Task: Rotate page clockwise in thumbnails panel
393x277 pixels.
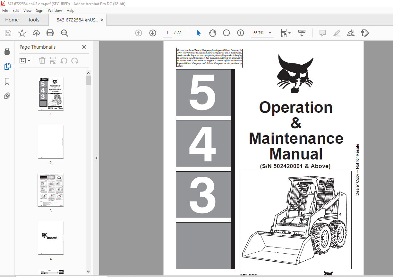Action: (75, 61)
